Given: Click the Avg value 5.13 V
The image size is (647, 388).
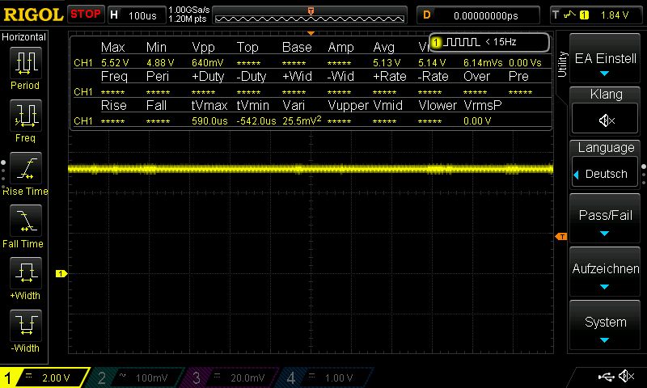Looking at the screenshot, I should [387, 63].
